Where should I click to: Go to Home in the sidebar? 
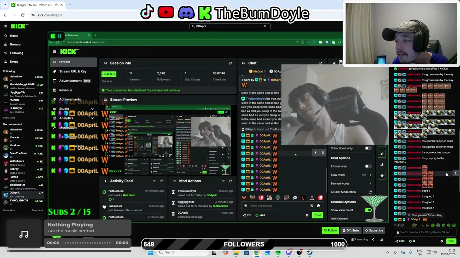coord(14,36)
